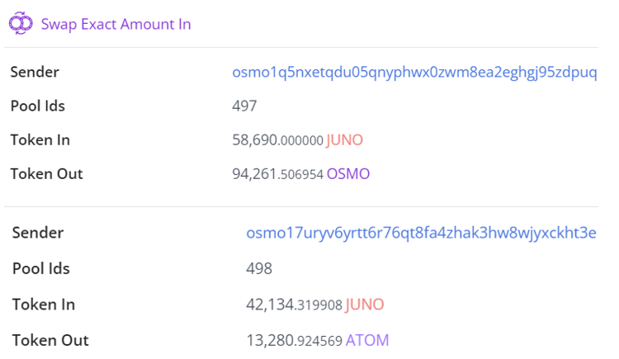This screenshot has height=359, width=619.
Task: Click the swap rings icon
Action: point(21,23)
